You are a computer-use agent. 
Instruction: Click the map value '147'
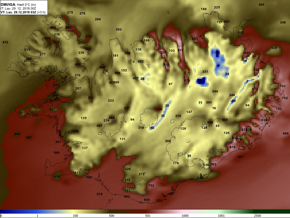(x=189, y=112)
